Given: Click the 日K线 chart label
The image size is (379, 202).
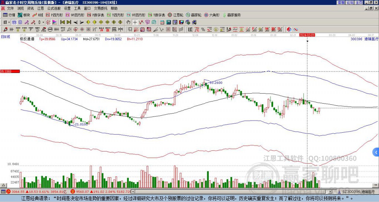Looking at the screenshot, I should (x=6, y=36).
